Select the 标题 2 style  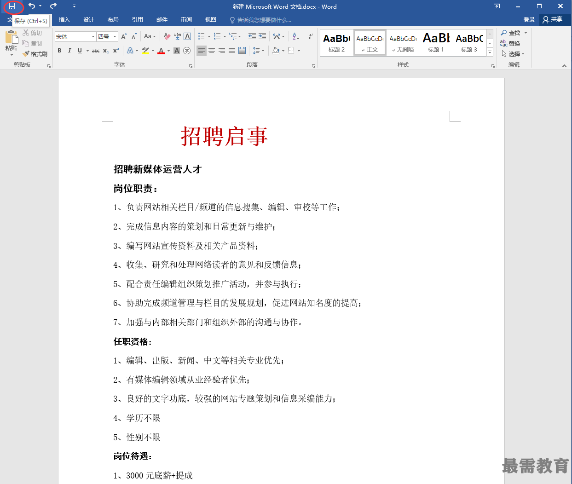(336, 43)
